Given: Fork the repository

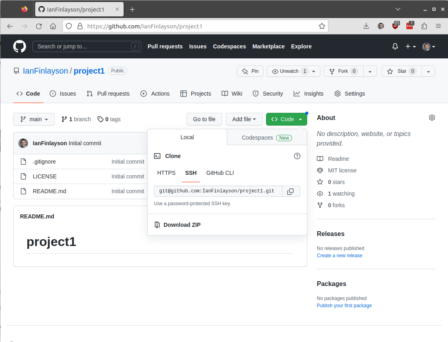Looking at the screenshot, I should [x=344, y=71].
